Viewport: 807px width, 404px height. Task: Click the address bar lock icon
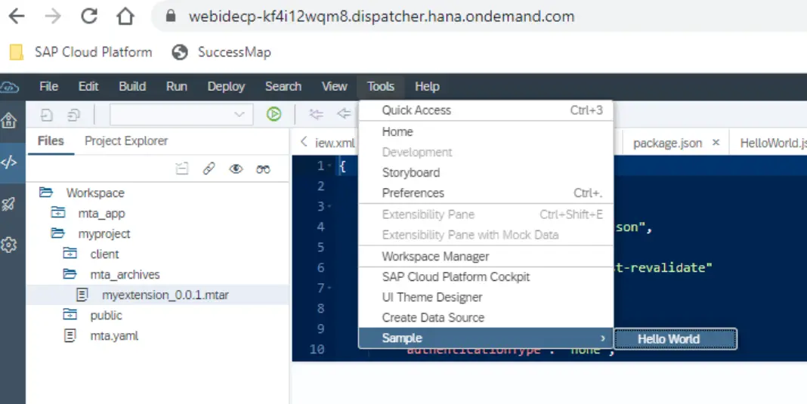pyautogui.click(x=171, y=17)
